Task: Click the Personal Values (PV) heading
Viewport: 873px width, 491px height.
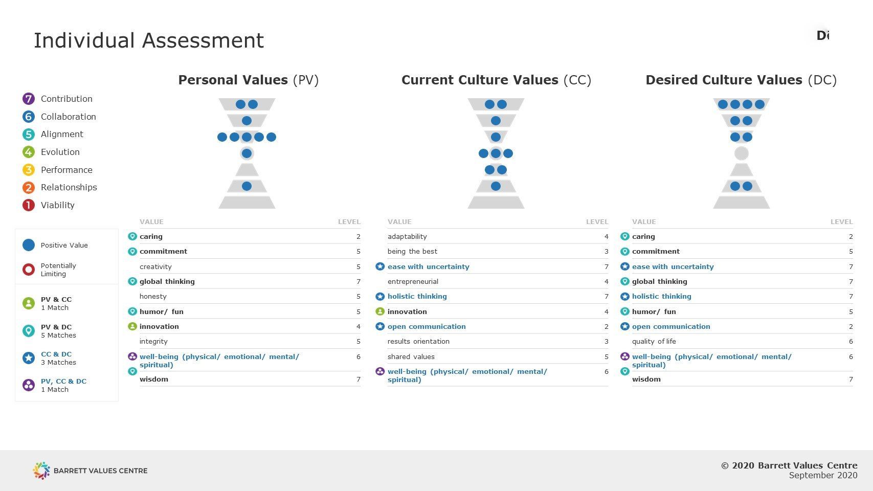Action: [x=249, y=80]
